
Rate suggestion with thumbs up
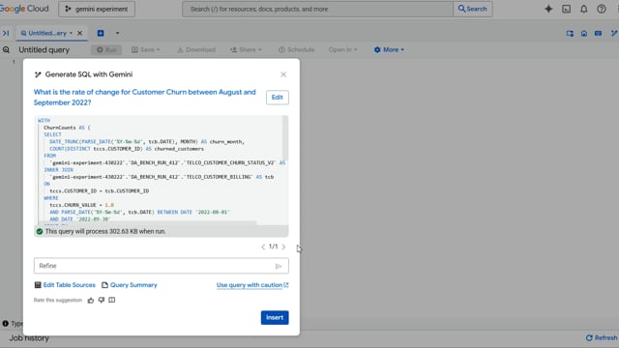[x=91, y=301]
